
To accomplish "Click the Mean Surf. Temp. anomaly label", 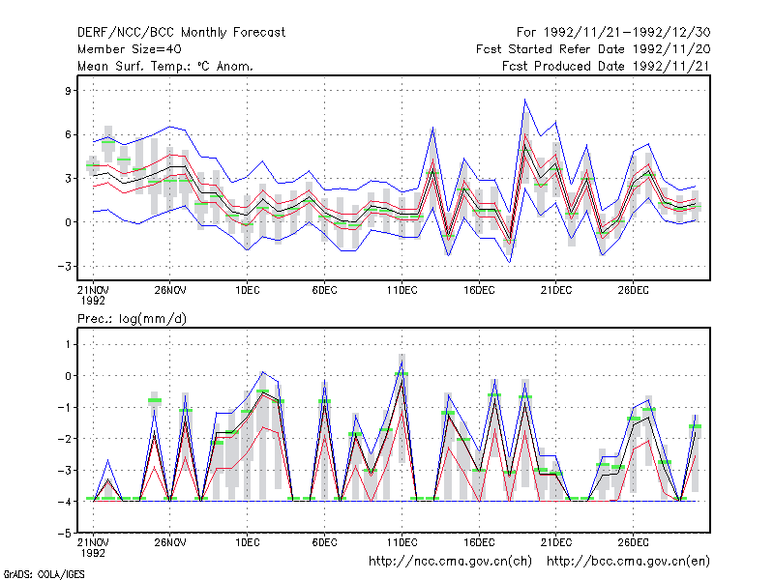I will click(x=164, y=66).
